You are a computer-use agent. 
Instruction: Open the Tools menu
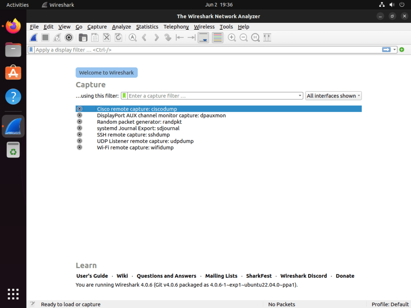pyautogui.click(x=226, y=27)
